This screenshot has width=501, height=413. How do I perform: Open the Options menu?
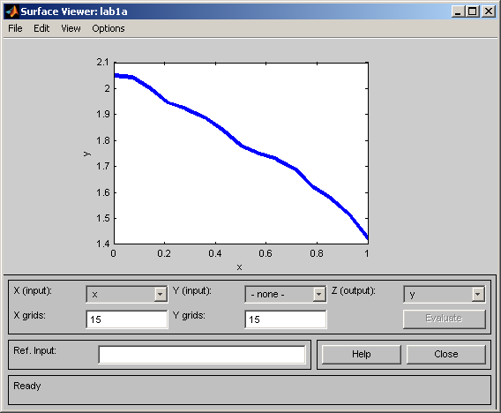[x=108, y=28]
